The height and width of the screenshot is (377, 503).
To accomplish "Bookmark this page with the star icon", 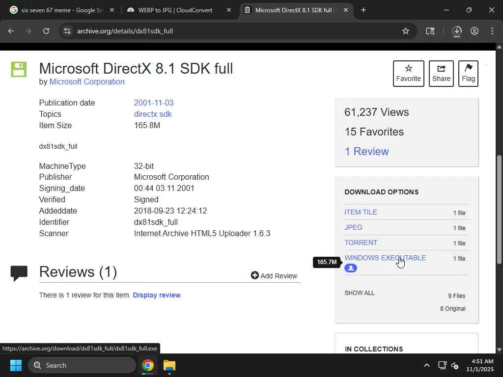I will (406, 31).
